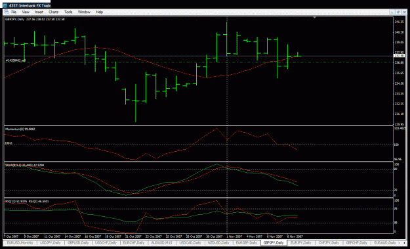The height and width of the screenshot is (249, 410).
Task: Switch to the EURGBP,Daily chart tab
Action: pos(247,242)
